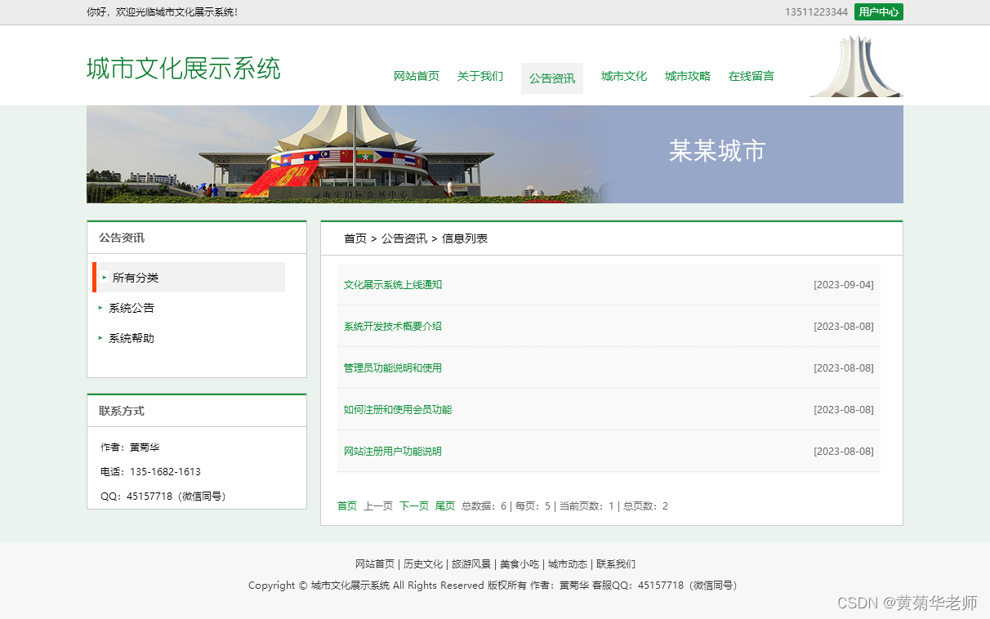990x619 pixels.
Task: Click 下一页 in the pagination
Action: pos(413,505)
